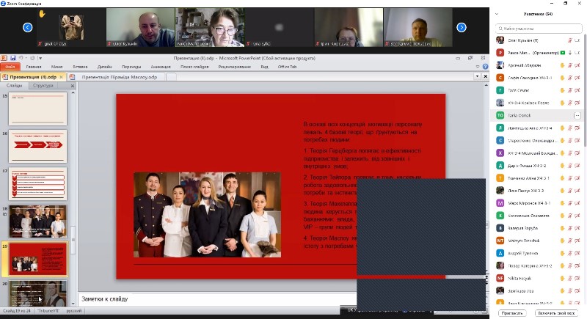Open the Дизайн ribbon tab
Screen dimensions: 587x319
pyautogui.click(x=105, y=67)
